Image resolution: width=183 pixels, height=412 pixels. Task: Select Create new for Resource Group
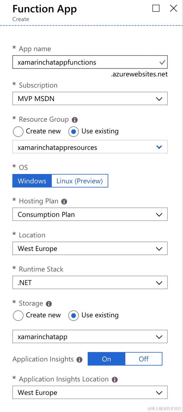click(x=18, y=132)
